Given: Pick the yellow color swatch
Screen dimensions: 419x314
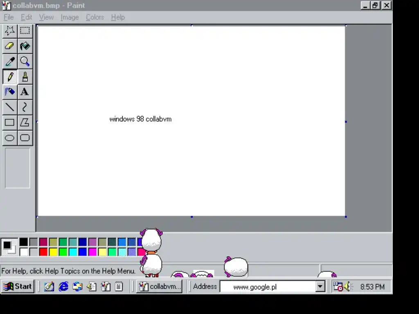Looking at the screenshot, I should click(x=53, y=252).
